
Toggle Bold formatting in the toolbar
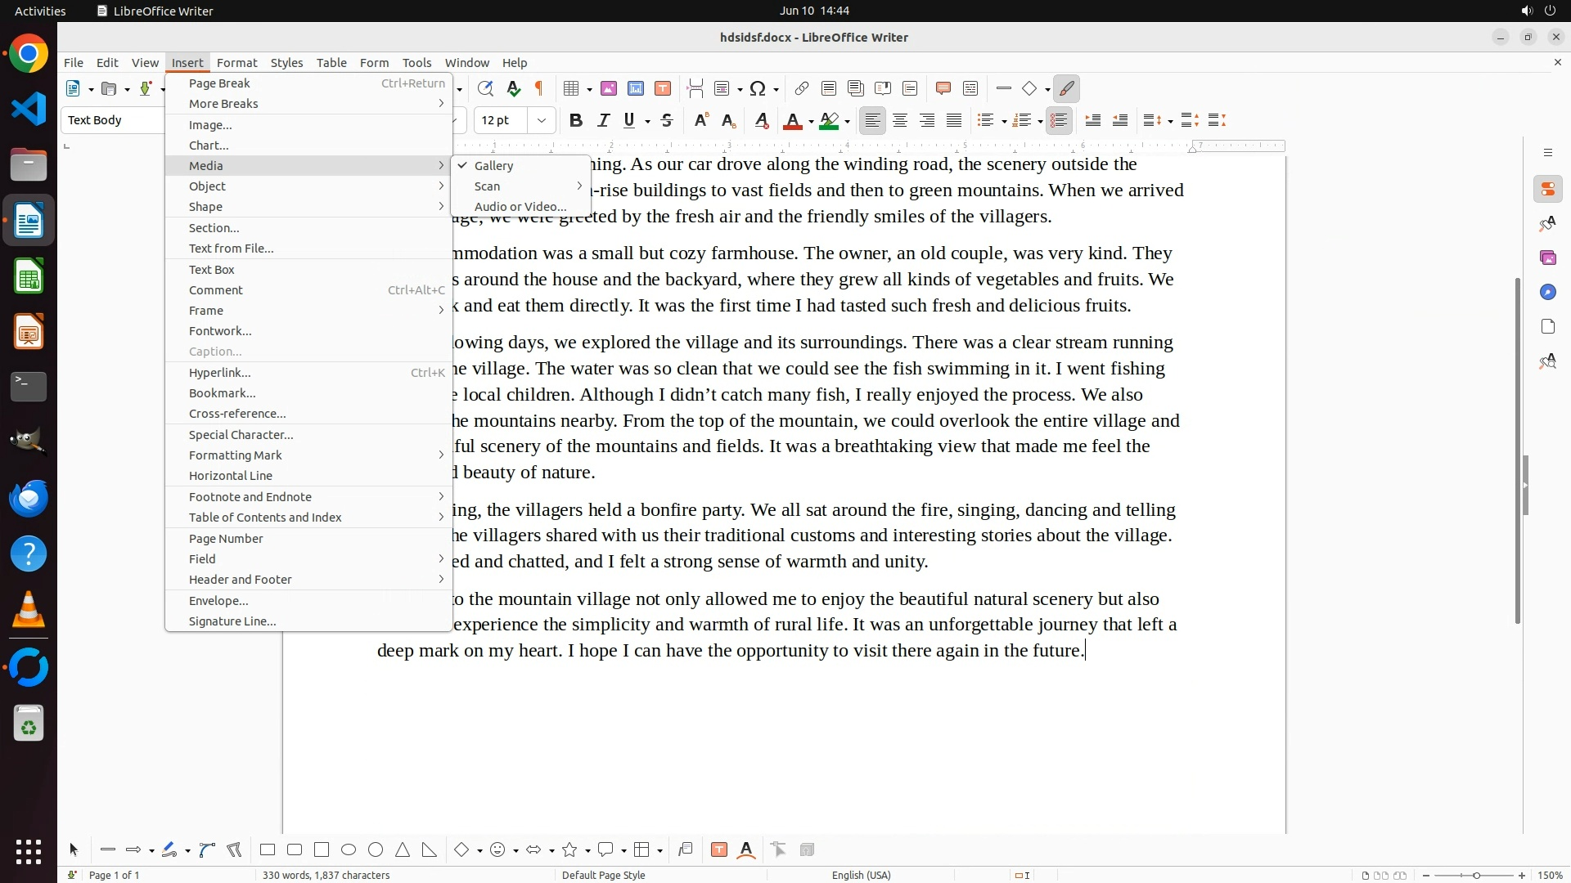[576, 120]
